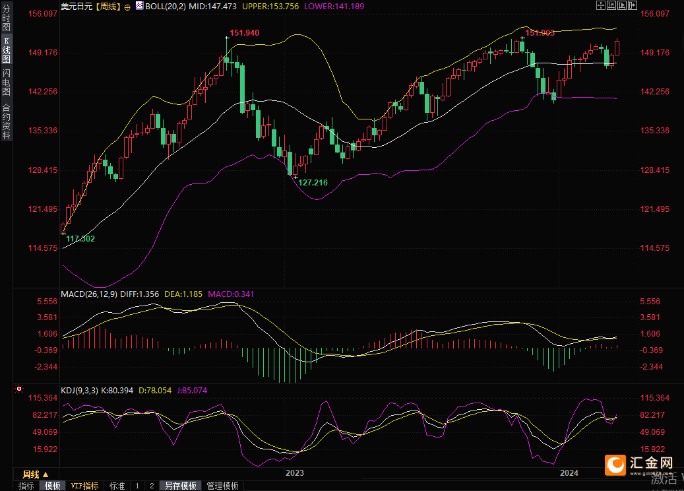
Task: Click the 2024 marker on time axis
Action: [569, 473]
